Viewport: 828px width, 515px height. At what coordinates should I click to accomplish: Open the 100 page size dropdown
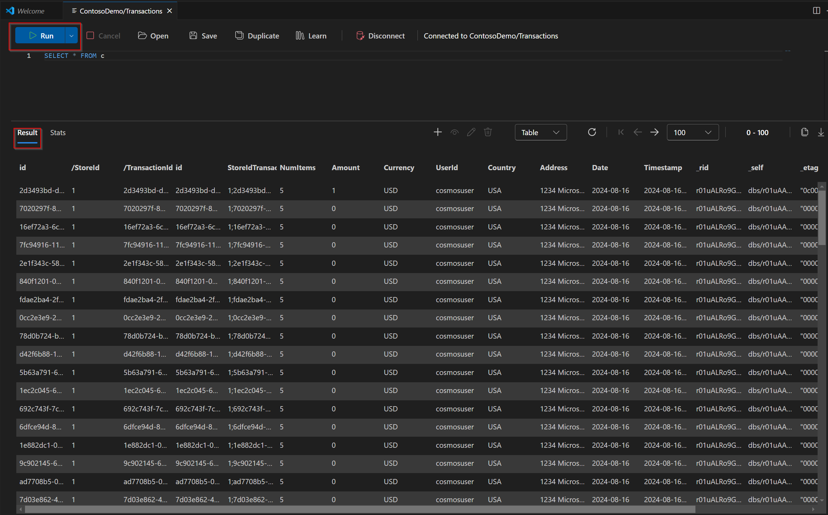pos(692,132)
